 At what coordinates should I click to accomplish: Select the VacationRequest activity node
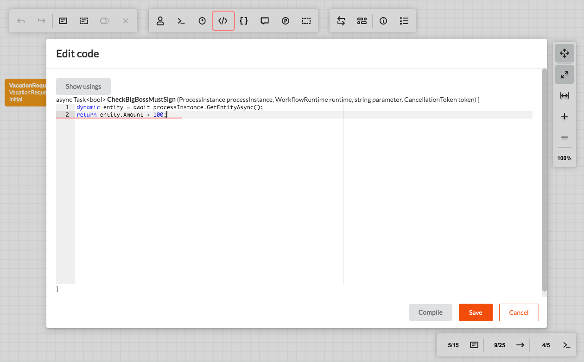pos(26,93)
